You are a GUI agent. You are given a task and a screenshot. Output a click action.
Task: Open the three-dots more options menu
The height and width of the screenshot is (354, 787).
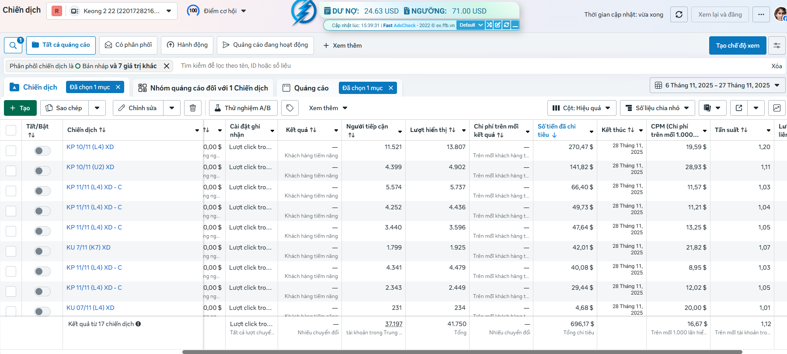761,14
